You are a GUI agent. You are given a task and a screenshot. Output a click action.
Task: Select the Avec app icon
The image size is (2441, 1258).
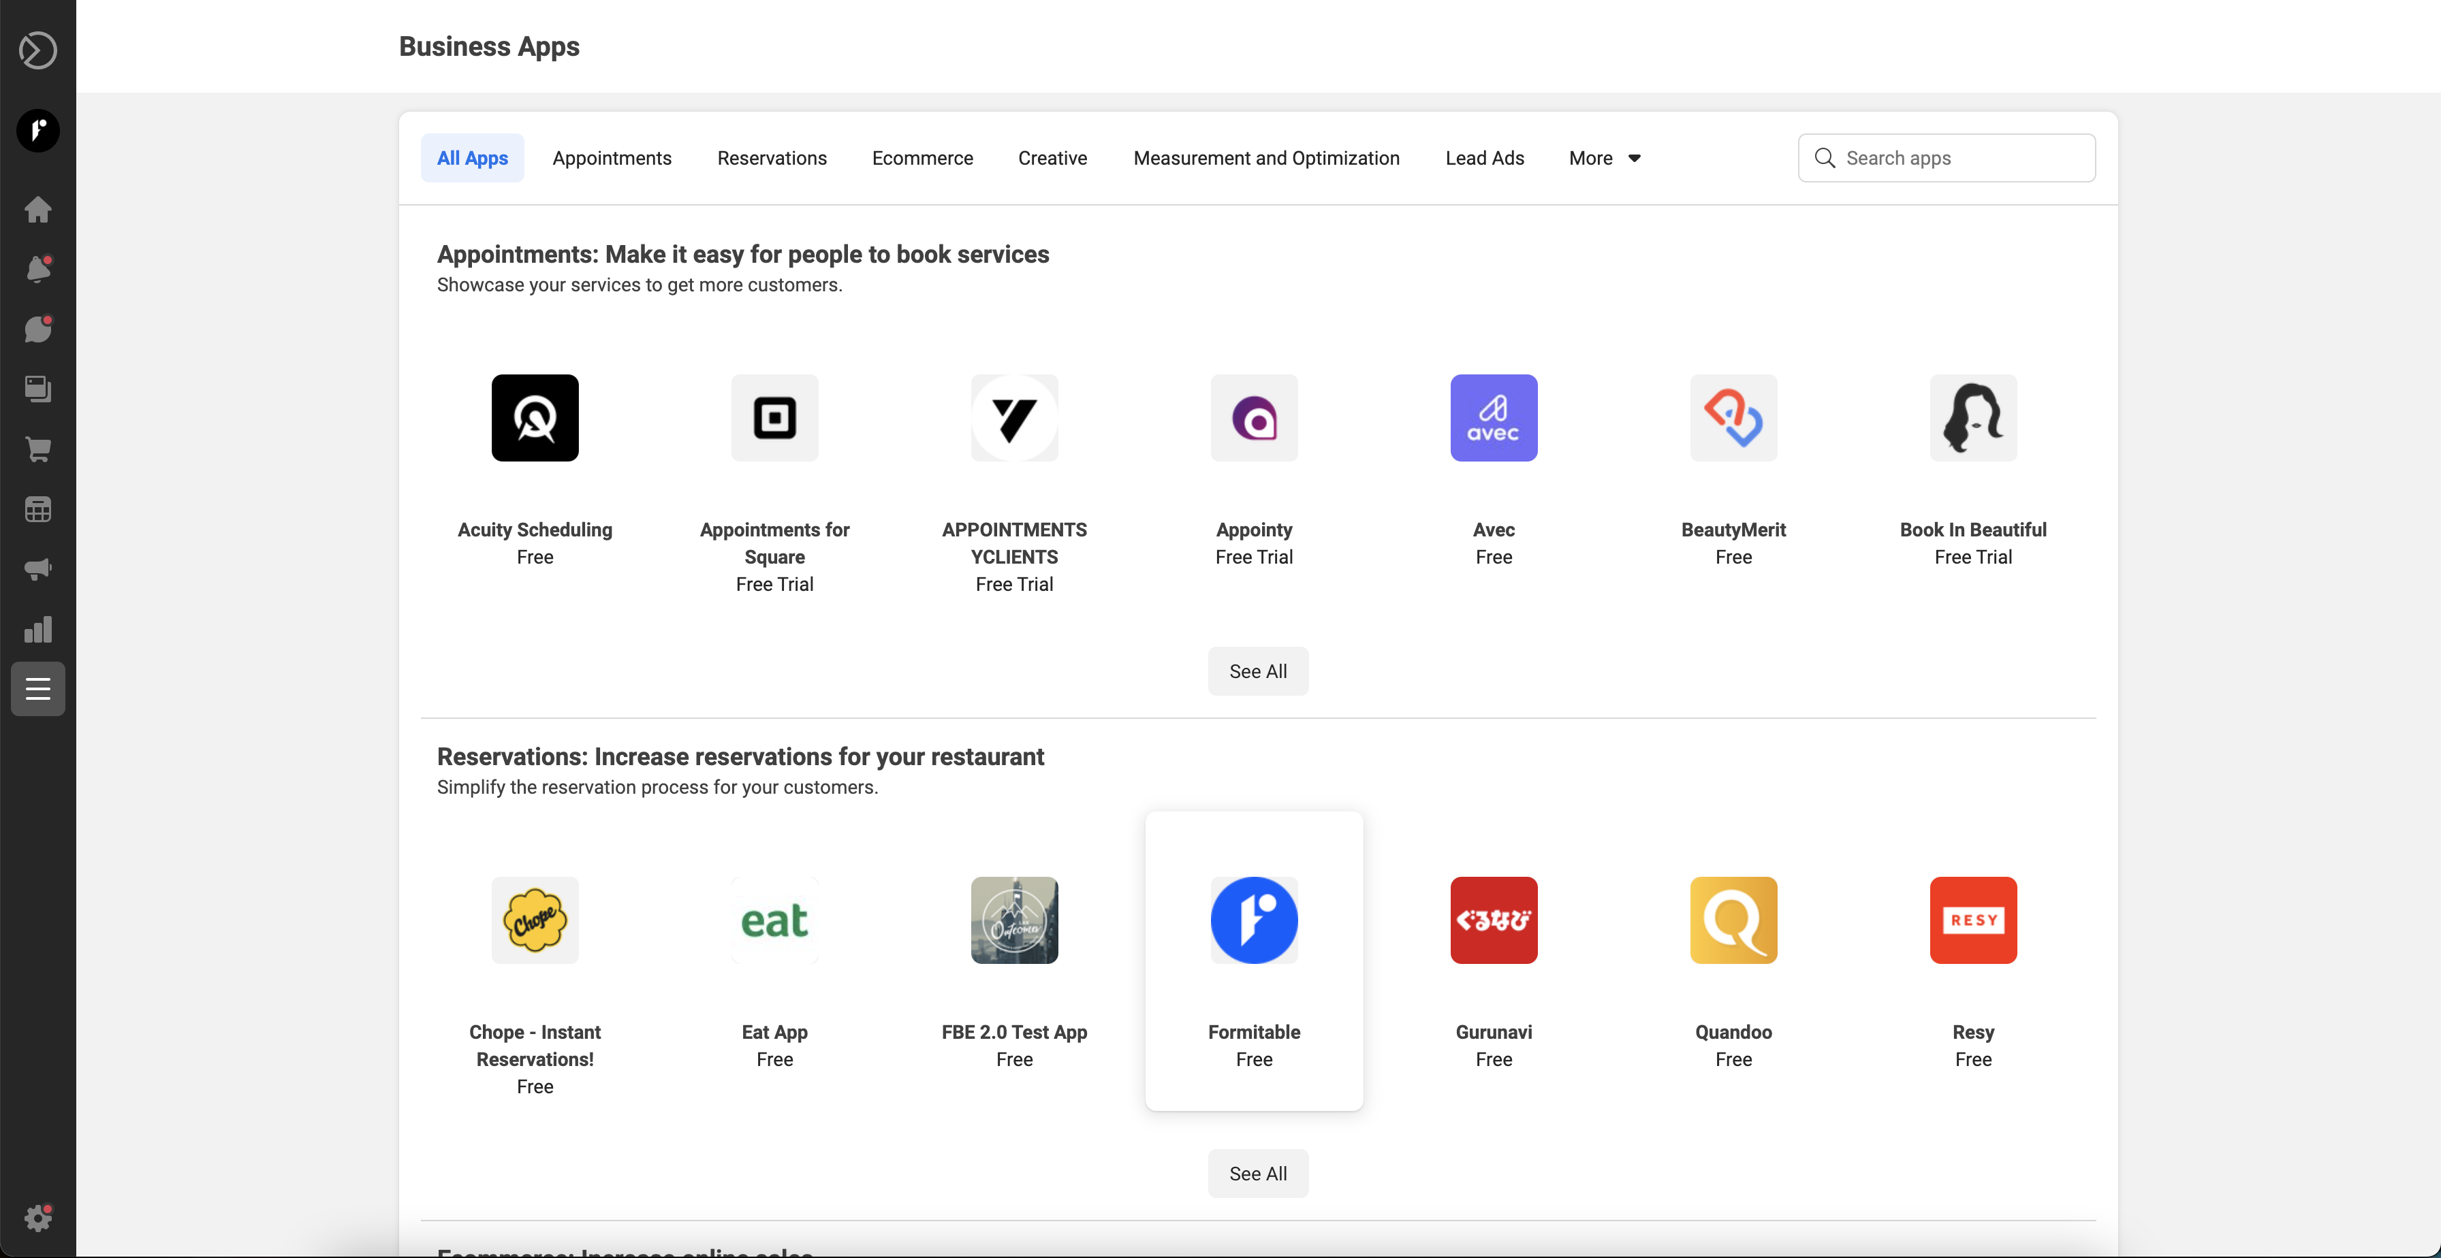click(1494, 418)
